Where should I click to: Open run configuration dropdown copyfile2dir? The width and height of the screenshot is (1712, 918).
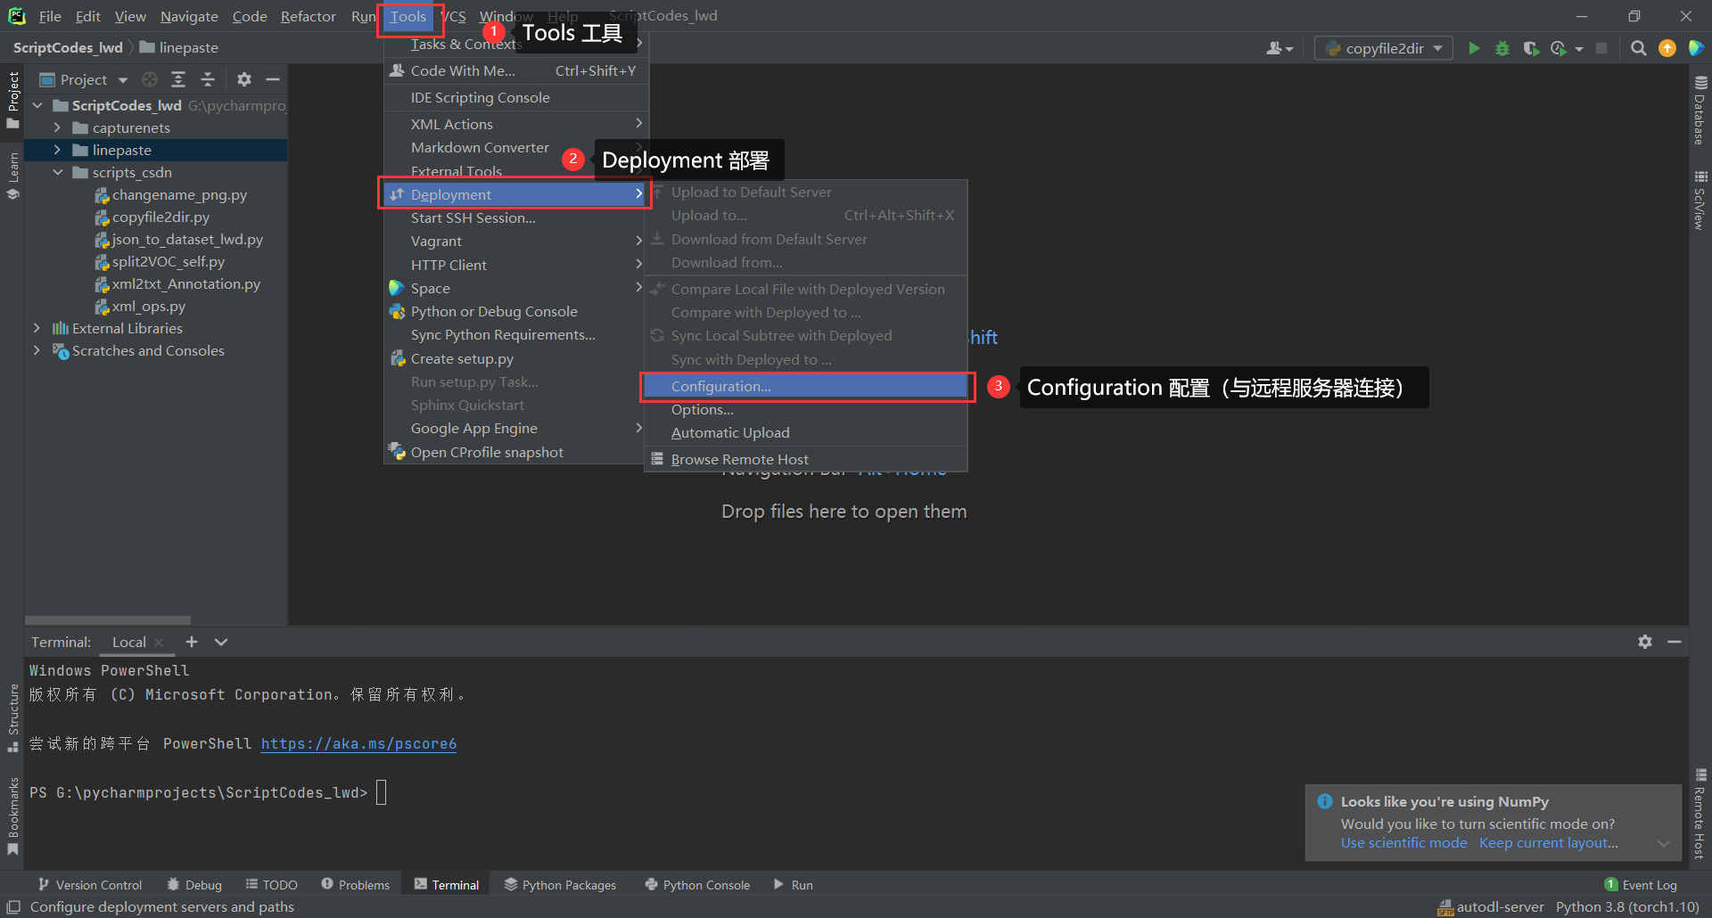1384,48
